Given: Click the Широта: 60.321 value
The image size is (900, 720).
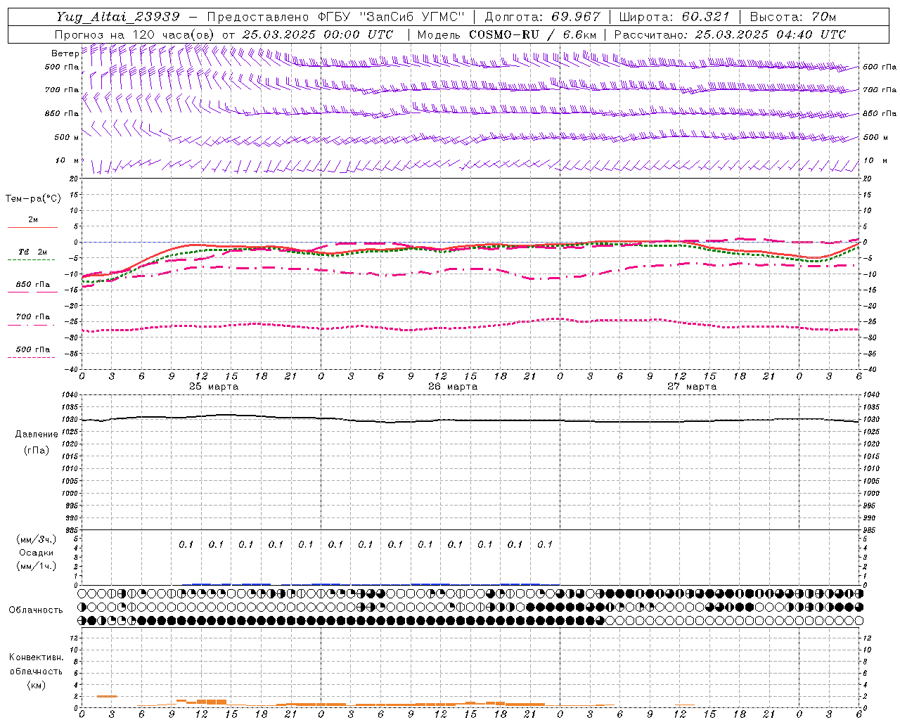Looking at the screenshot, I should click(x=674, y=17).
